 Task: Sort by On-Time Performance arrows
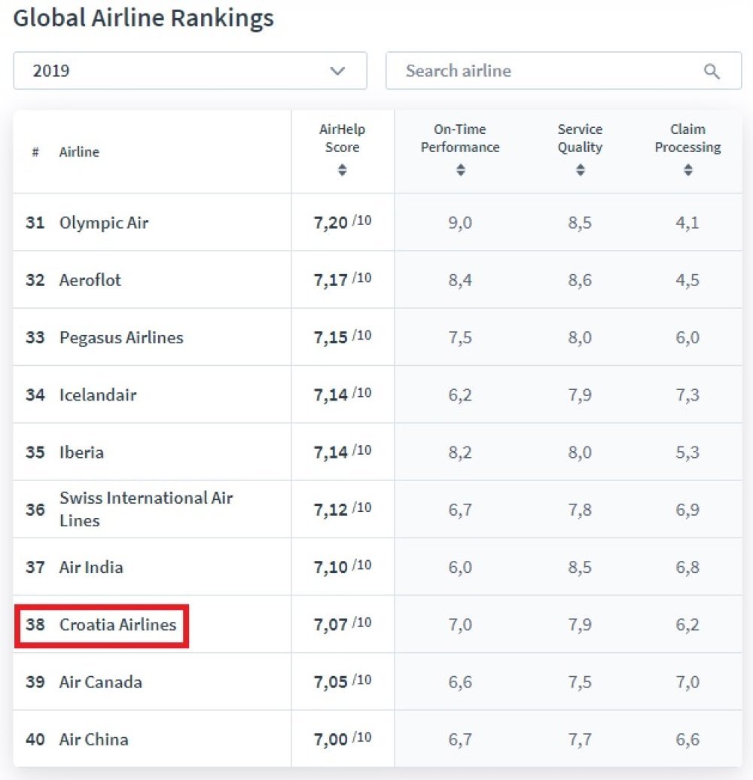click(460, 171)
